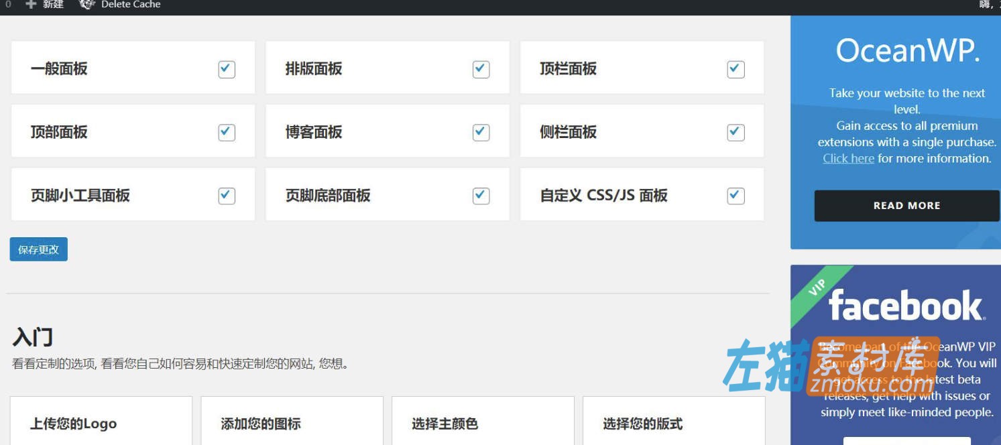Click the VIP ribbon on the Facebook banner

coord(817,288)
